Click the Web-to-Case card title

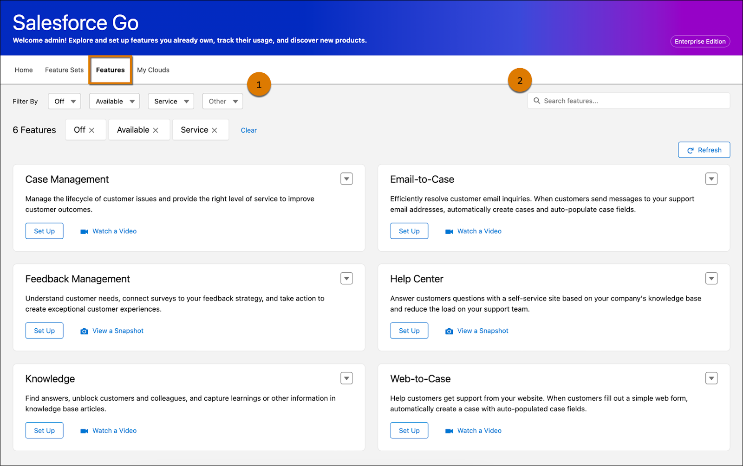tap(420, 379)
